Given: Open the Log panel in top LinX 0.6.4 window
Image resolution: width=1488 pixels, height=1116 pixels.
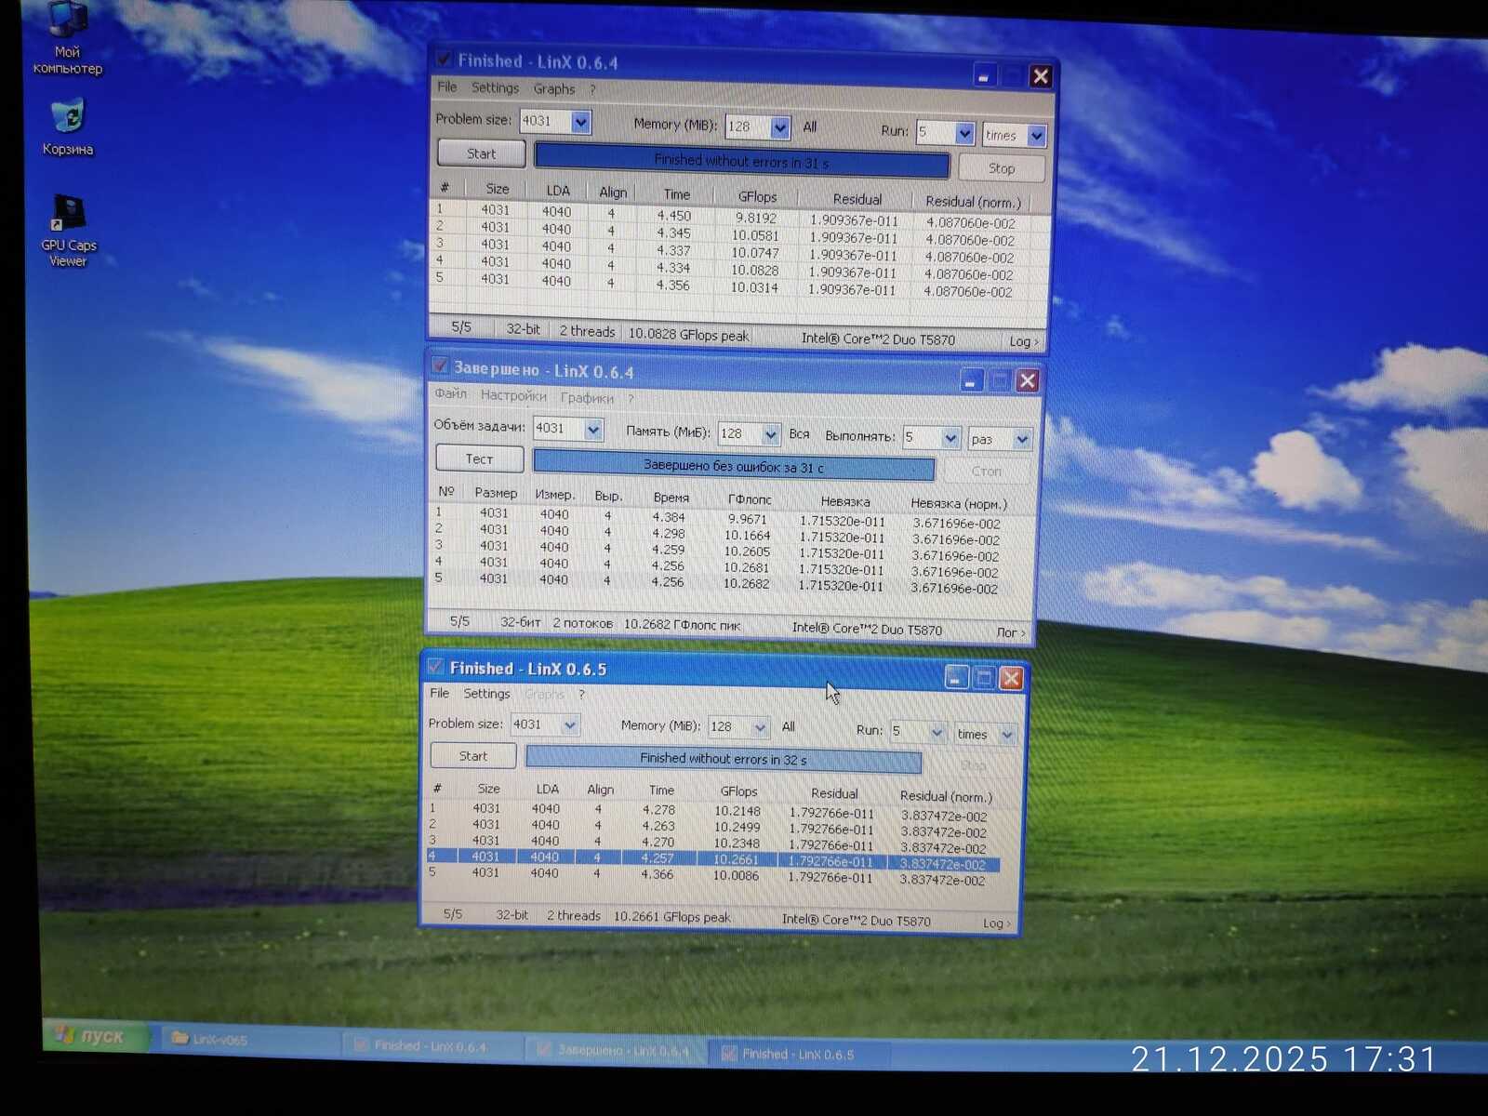Looking at the screenshot, I should click(1024, 341).
